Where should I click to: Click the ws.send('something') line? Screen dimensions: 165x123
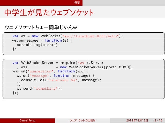(39, 89)
